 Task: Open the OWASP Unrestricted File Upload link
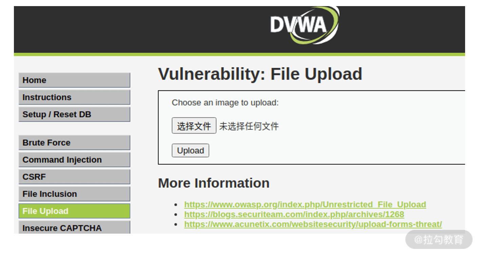point(305,204)
